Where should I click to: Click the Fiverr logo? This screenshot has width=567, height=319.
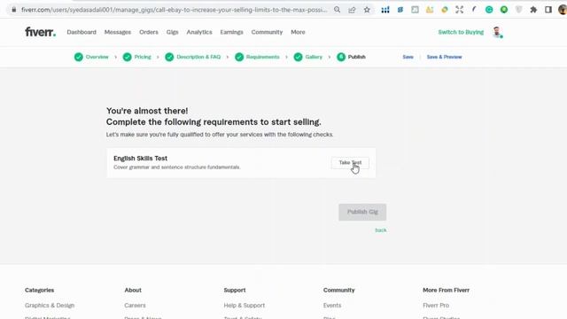[x=40, y=32]
